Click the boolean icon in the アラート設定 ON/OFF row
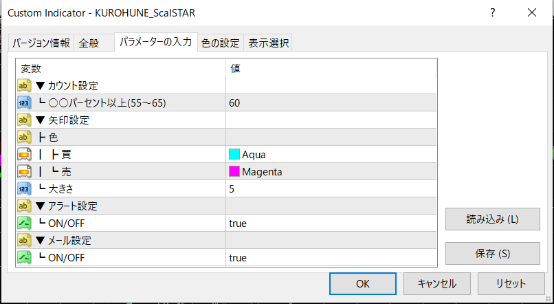 [x=25, y=224]
